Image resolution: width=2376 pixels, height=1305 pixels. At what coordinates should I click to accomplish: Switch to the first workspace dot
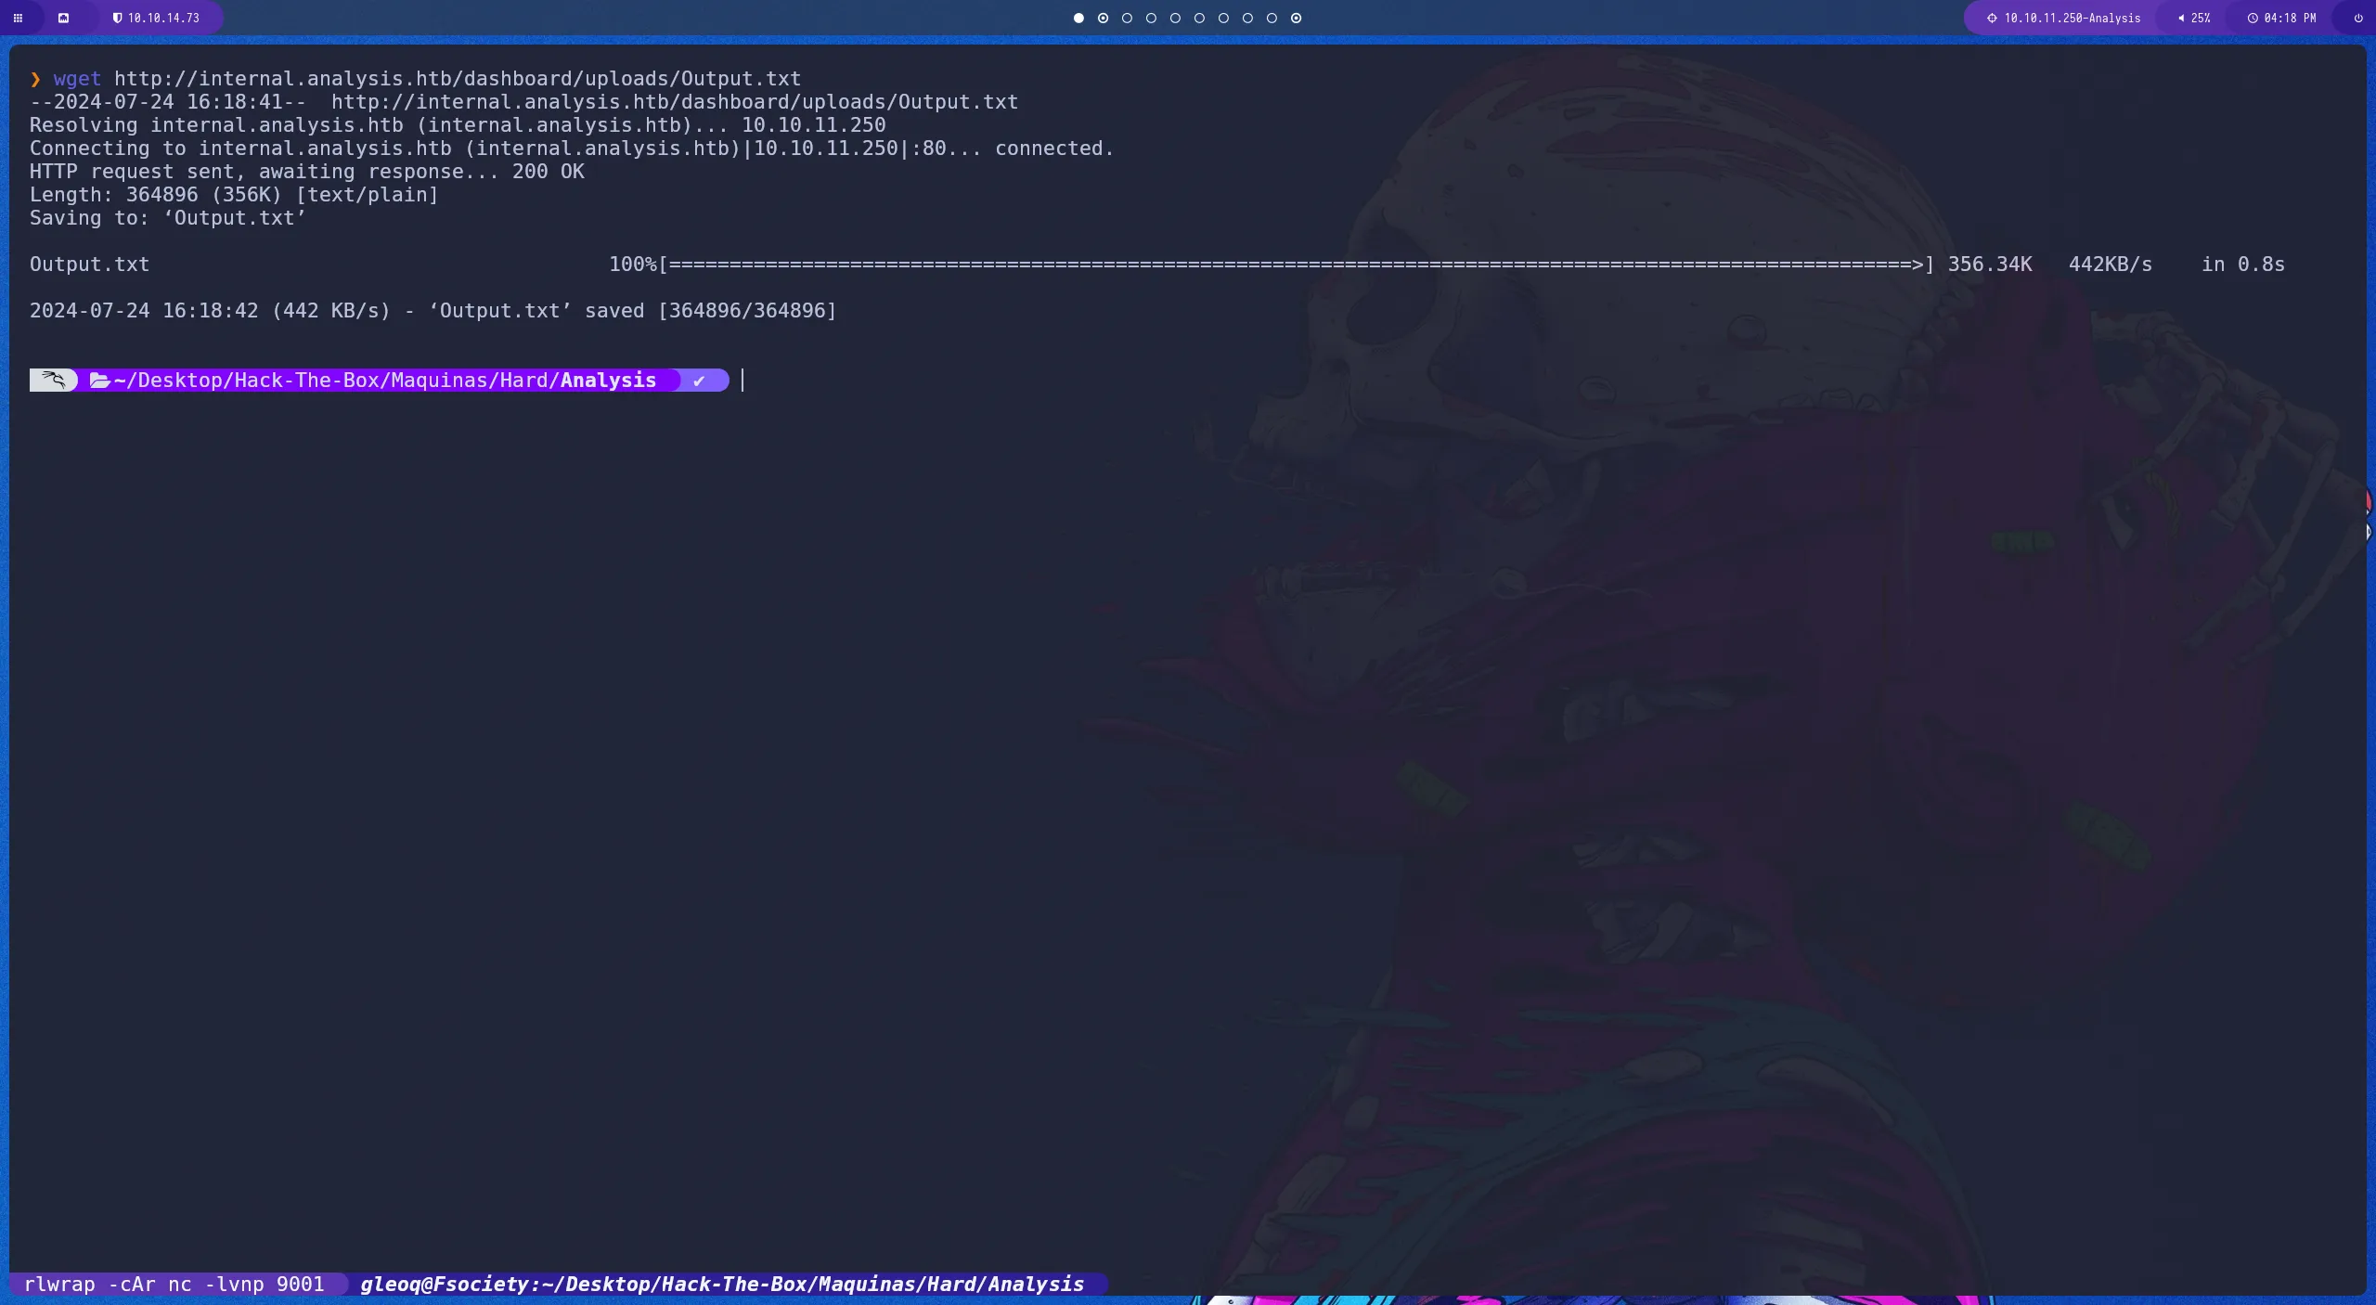click(x=1078, y=18)
